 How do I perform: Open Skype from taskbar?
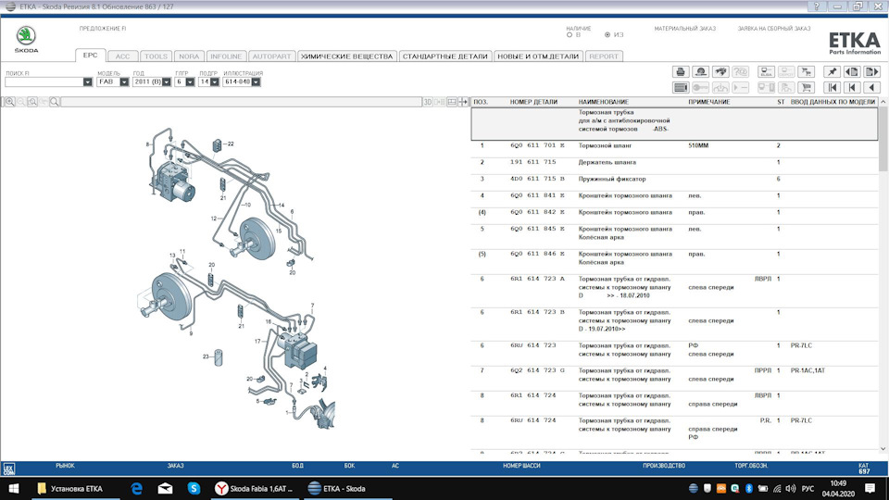point(194,488)
